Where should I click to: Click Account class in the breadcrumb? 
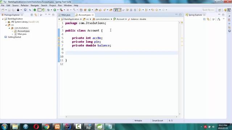(120, 19)
